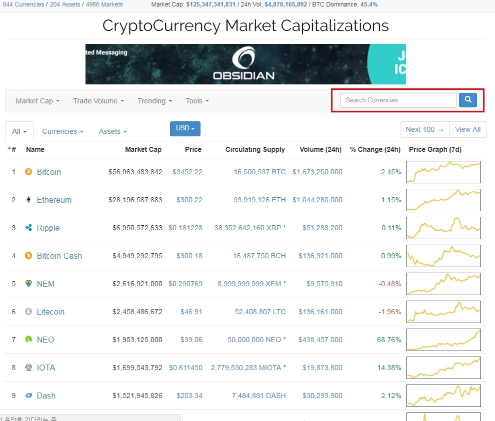Open the Ethereum coin page link
The width and height of the screenshot is (495, 421).
click(x=54, y=200)
